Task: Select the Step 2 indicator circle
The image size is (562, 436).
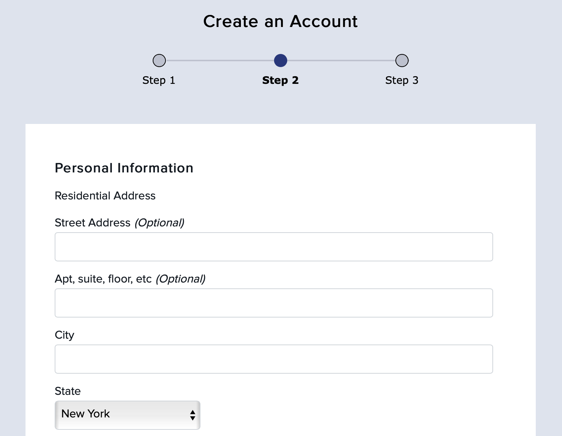Action: click(x=280, y=61)
